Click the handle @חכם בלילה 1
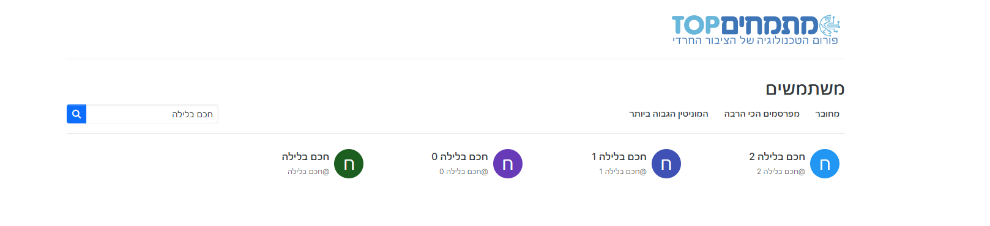Screen dimensions: 990x226 coord(623,172)
